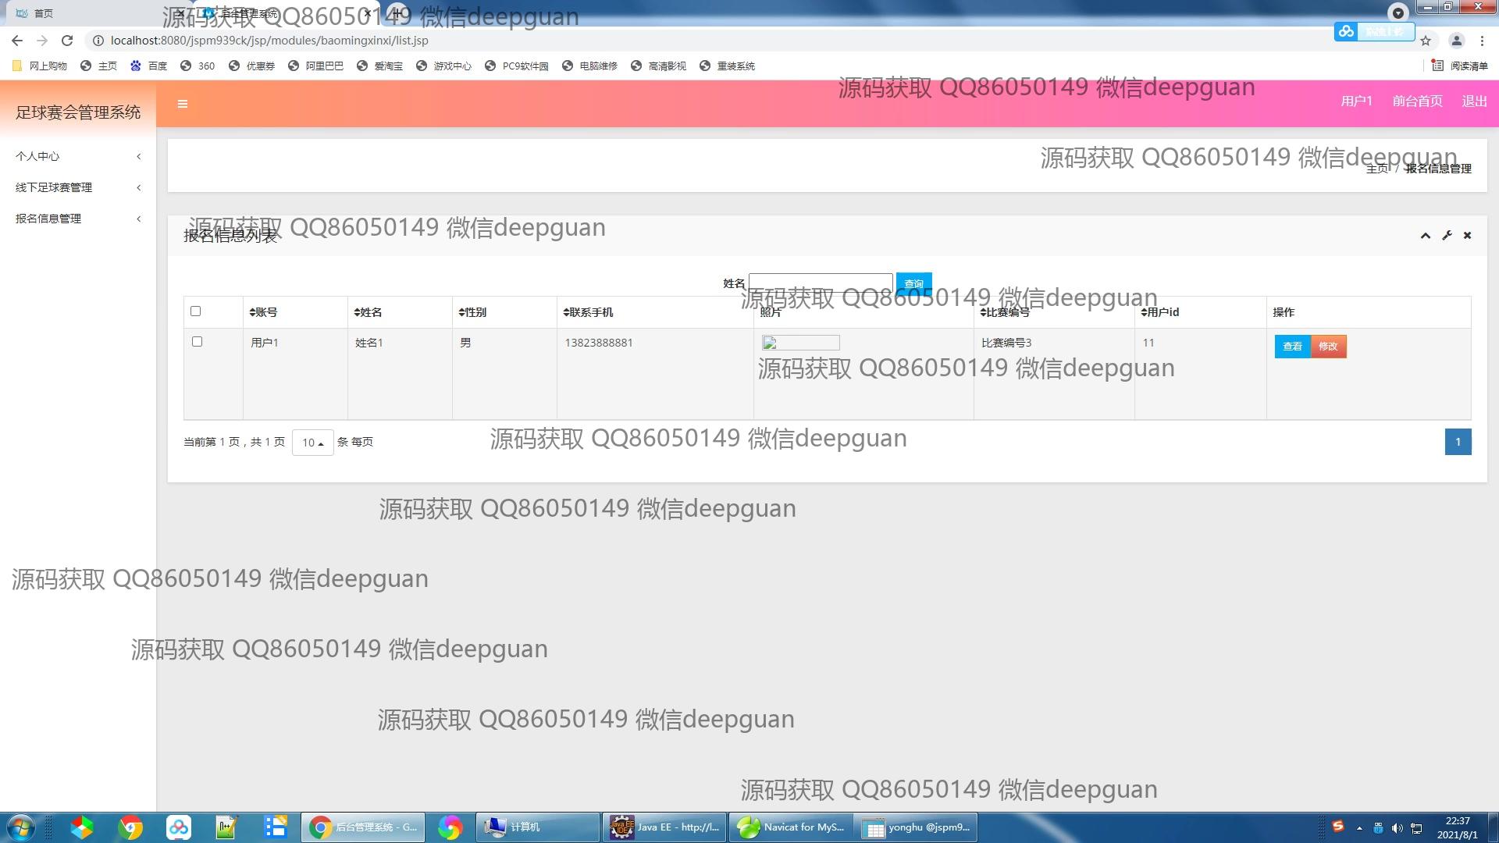Click the 前台首页 link in header

click(1417, 101)
